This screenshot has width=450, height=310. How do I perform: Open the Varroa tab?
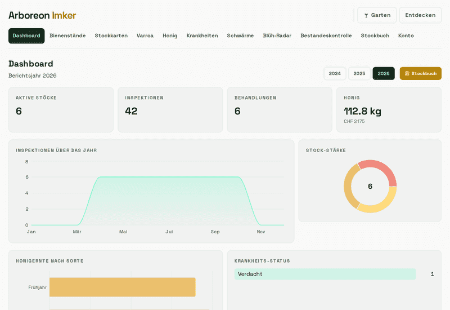(x=145, y=36)
